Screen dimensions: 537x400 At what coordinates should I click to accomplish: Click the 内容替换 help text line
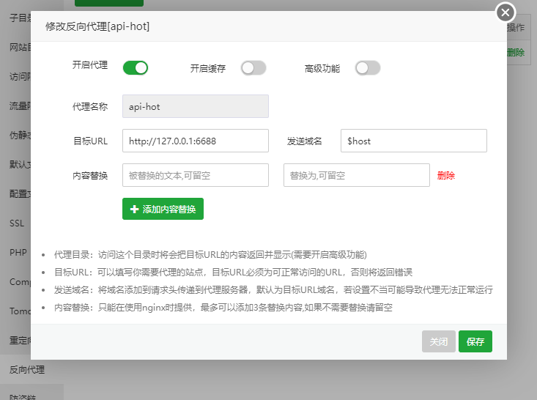[223, 308]
